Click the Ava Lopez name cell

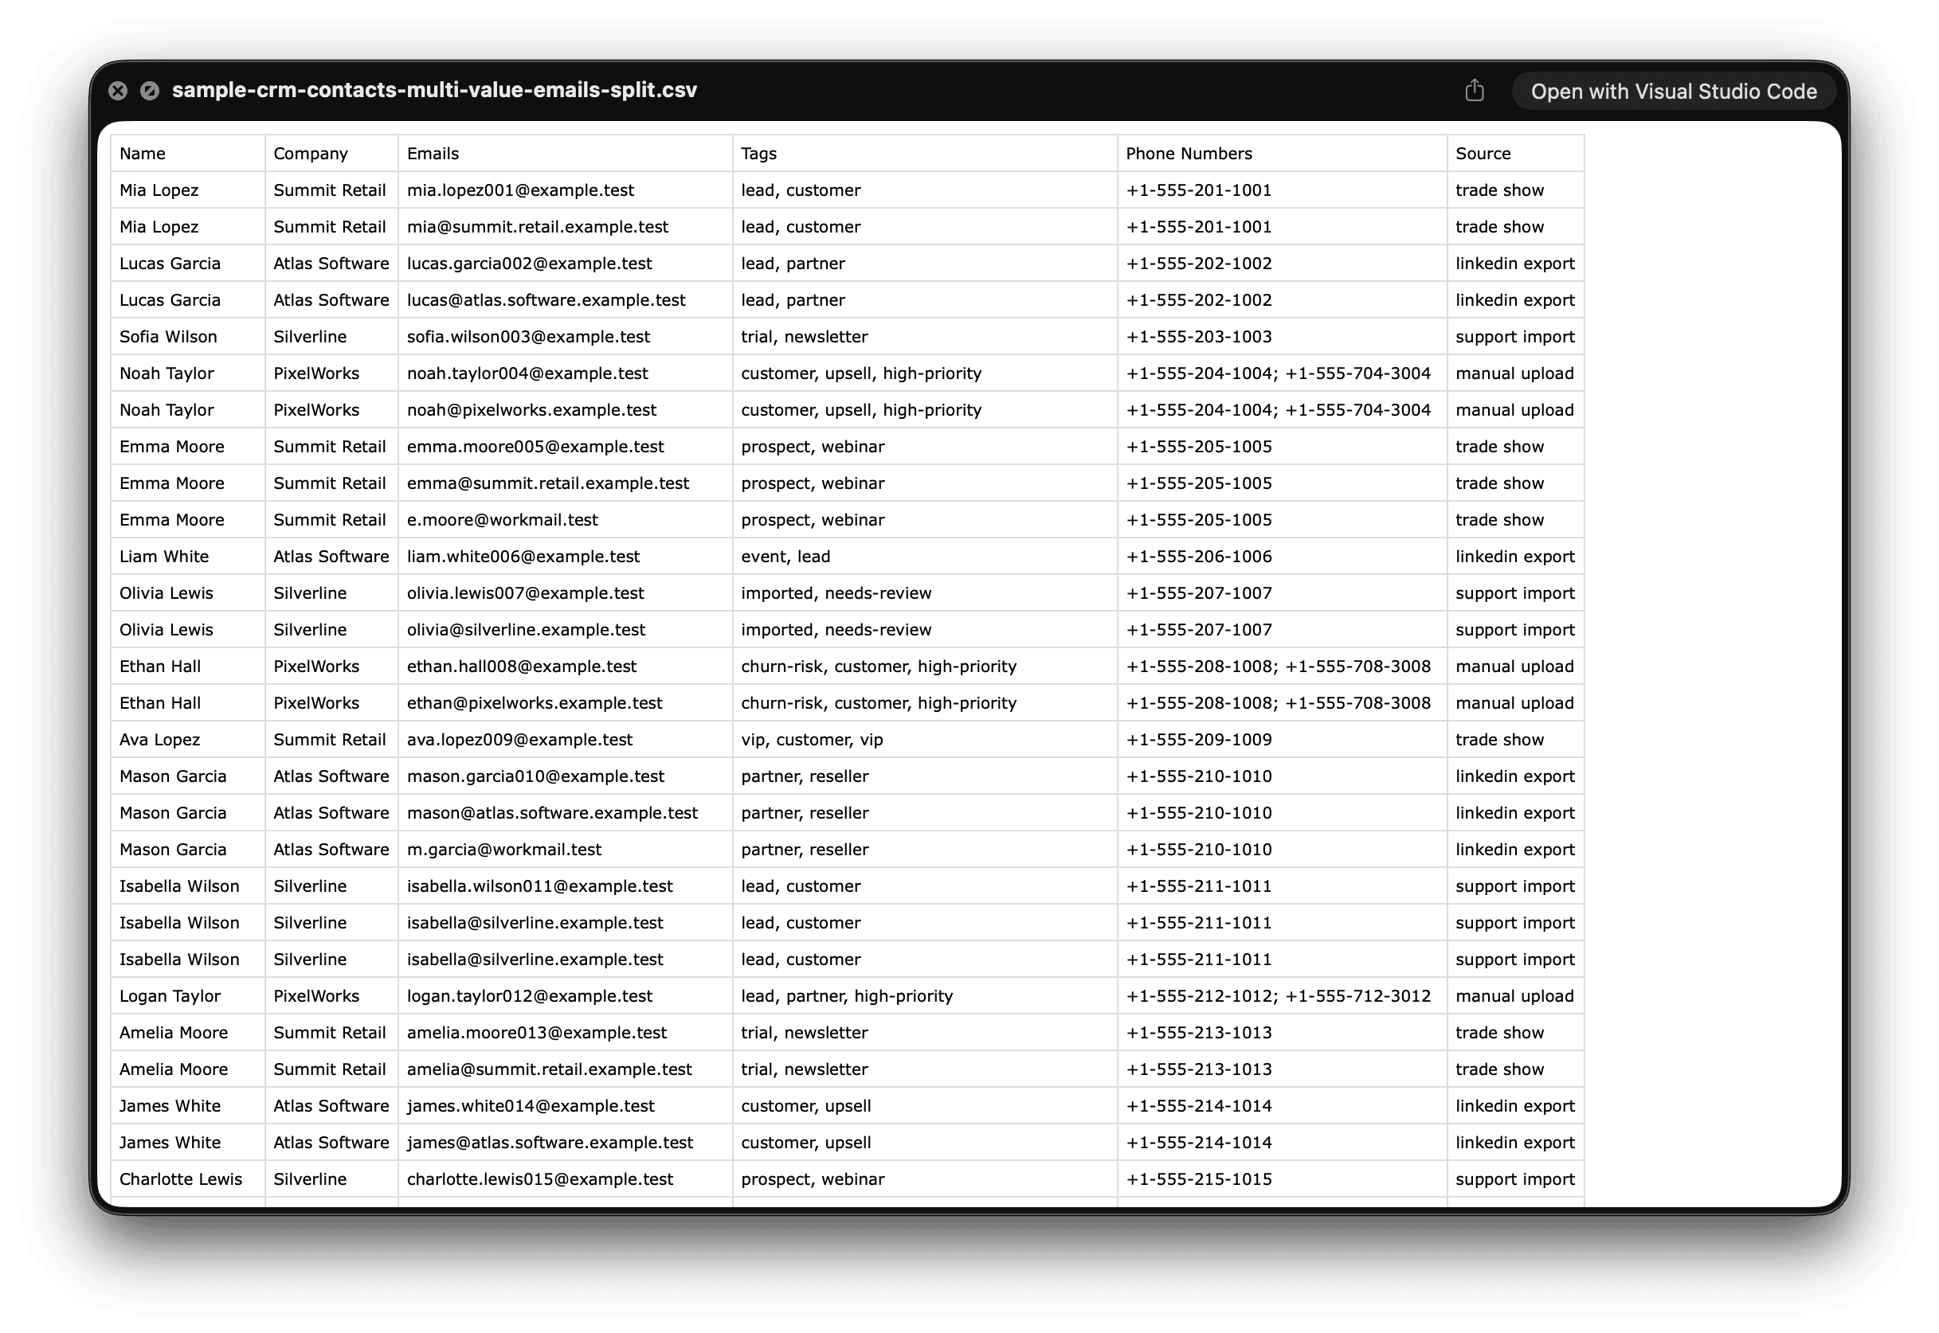188,740
